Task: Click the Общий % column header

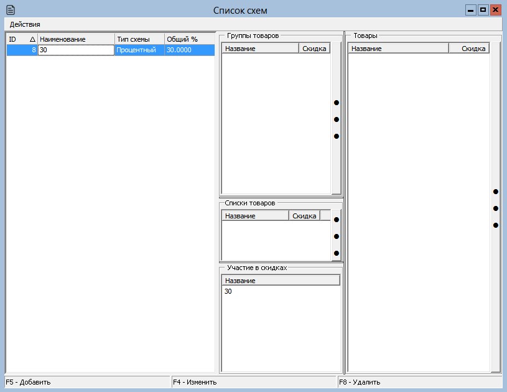Action: (189, 39)
